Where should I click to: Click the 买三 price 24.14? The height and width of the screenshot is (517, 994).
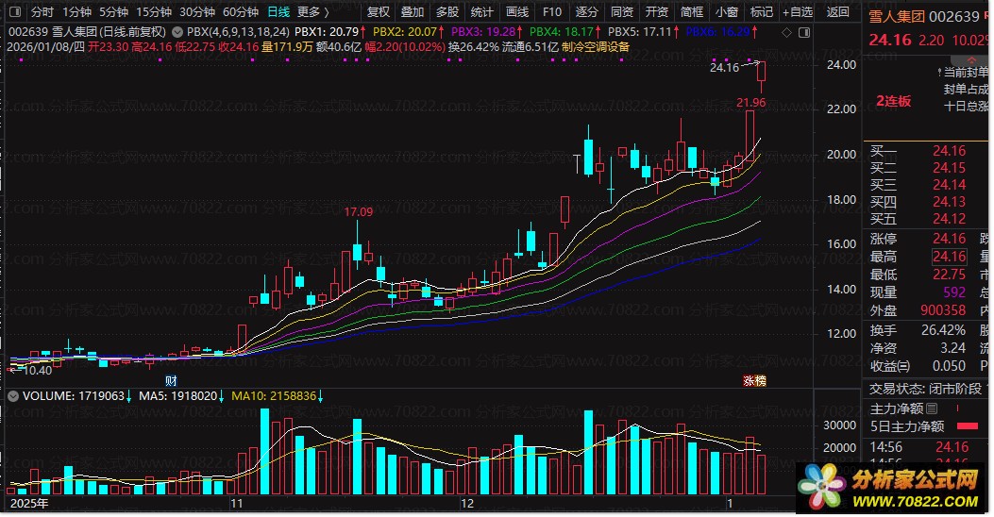coord(949,185)
